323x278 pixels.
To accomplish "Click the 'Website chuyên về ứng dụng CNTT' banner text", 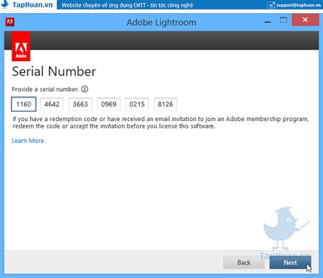I will click(127, 5).
